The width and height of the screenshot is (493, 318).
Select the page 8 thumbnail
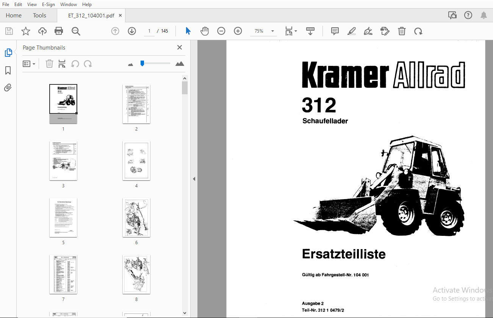pos(136,274)
